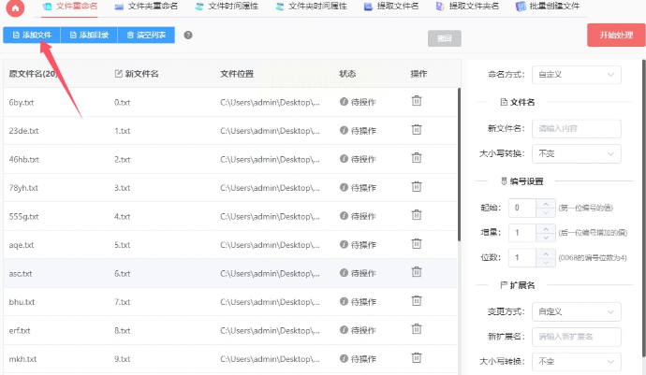Switch to 提取文件名 tab
Image resolution: width=646 pixels, height=375 pixels.
391,7
